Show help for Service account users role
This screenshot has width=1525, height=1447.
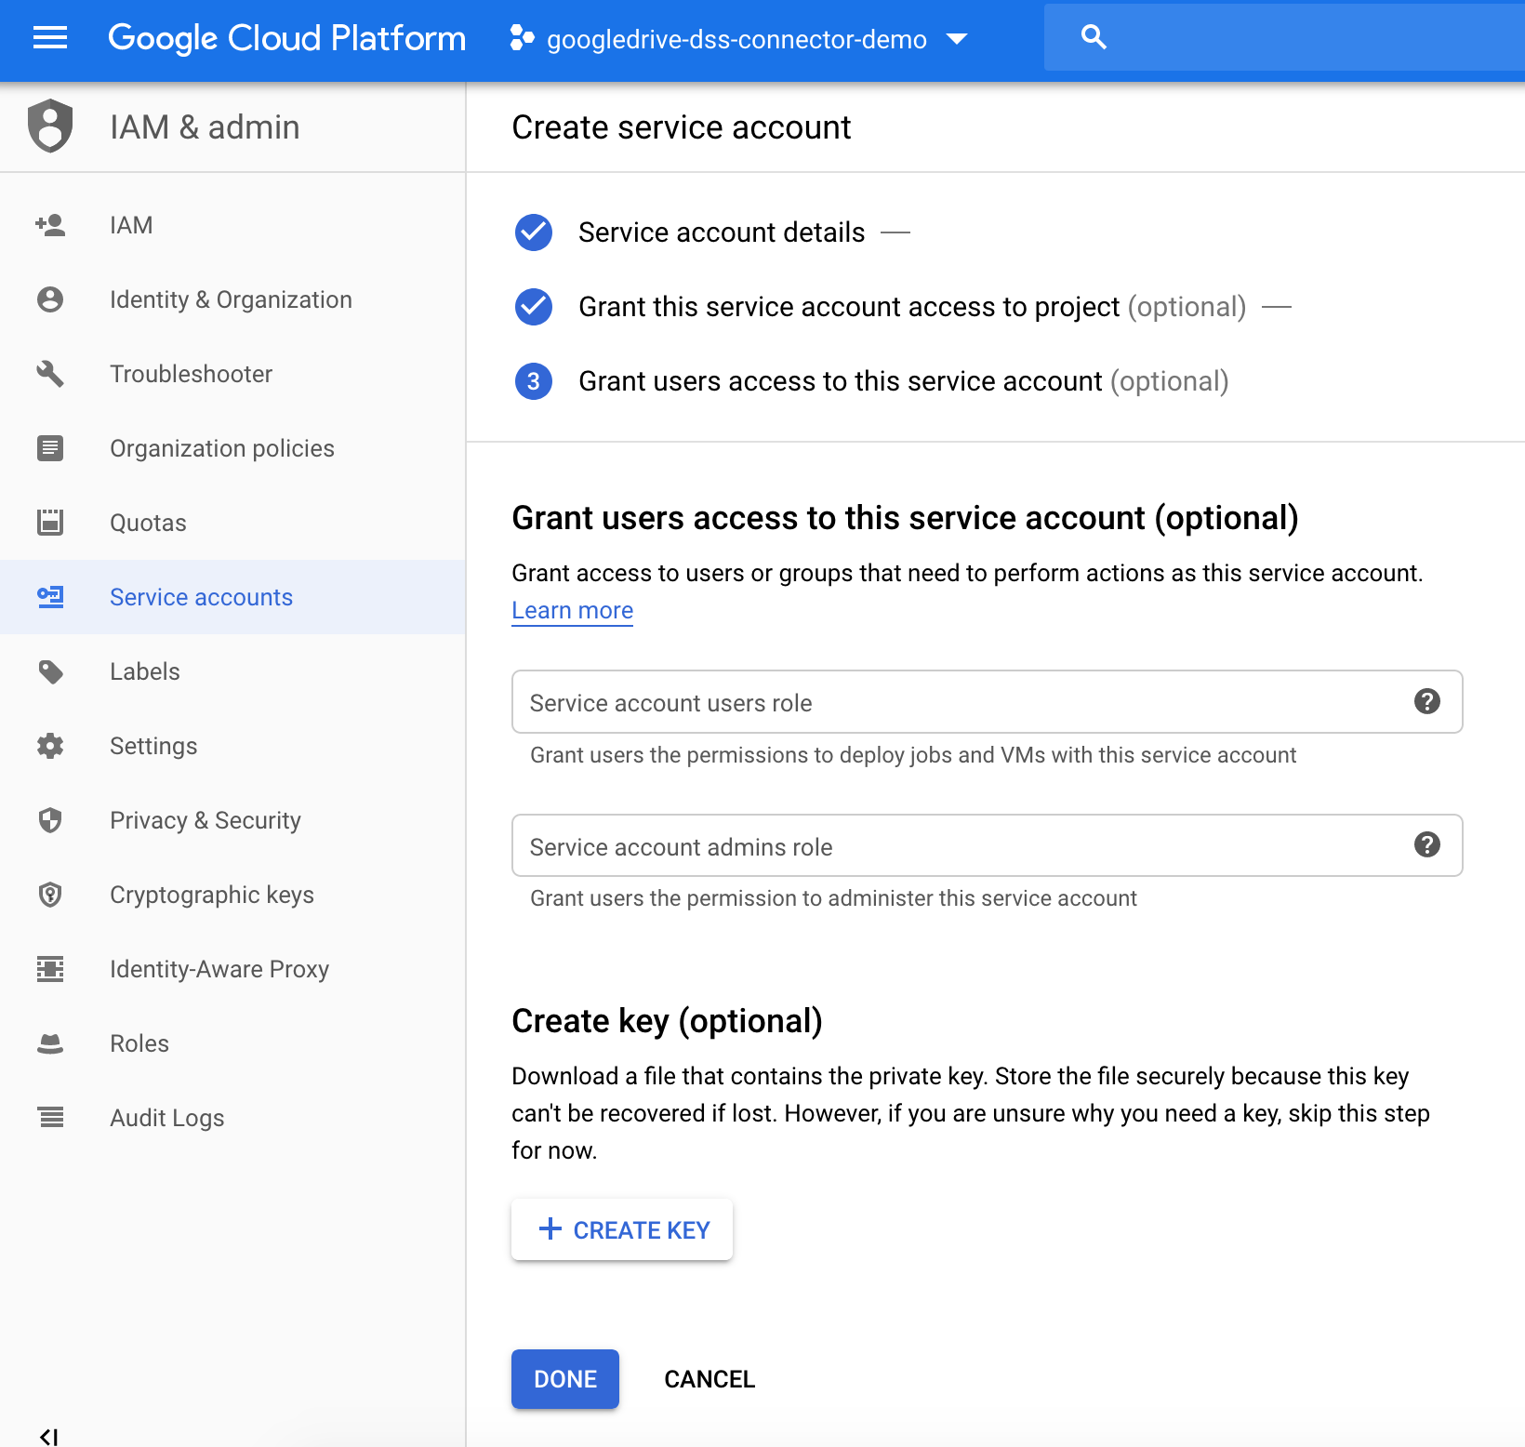coord(1426,701)
